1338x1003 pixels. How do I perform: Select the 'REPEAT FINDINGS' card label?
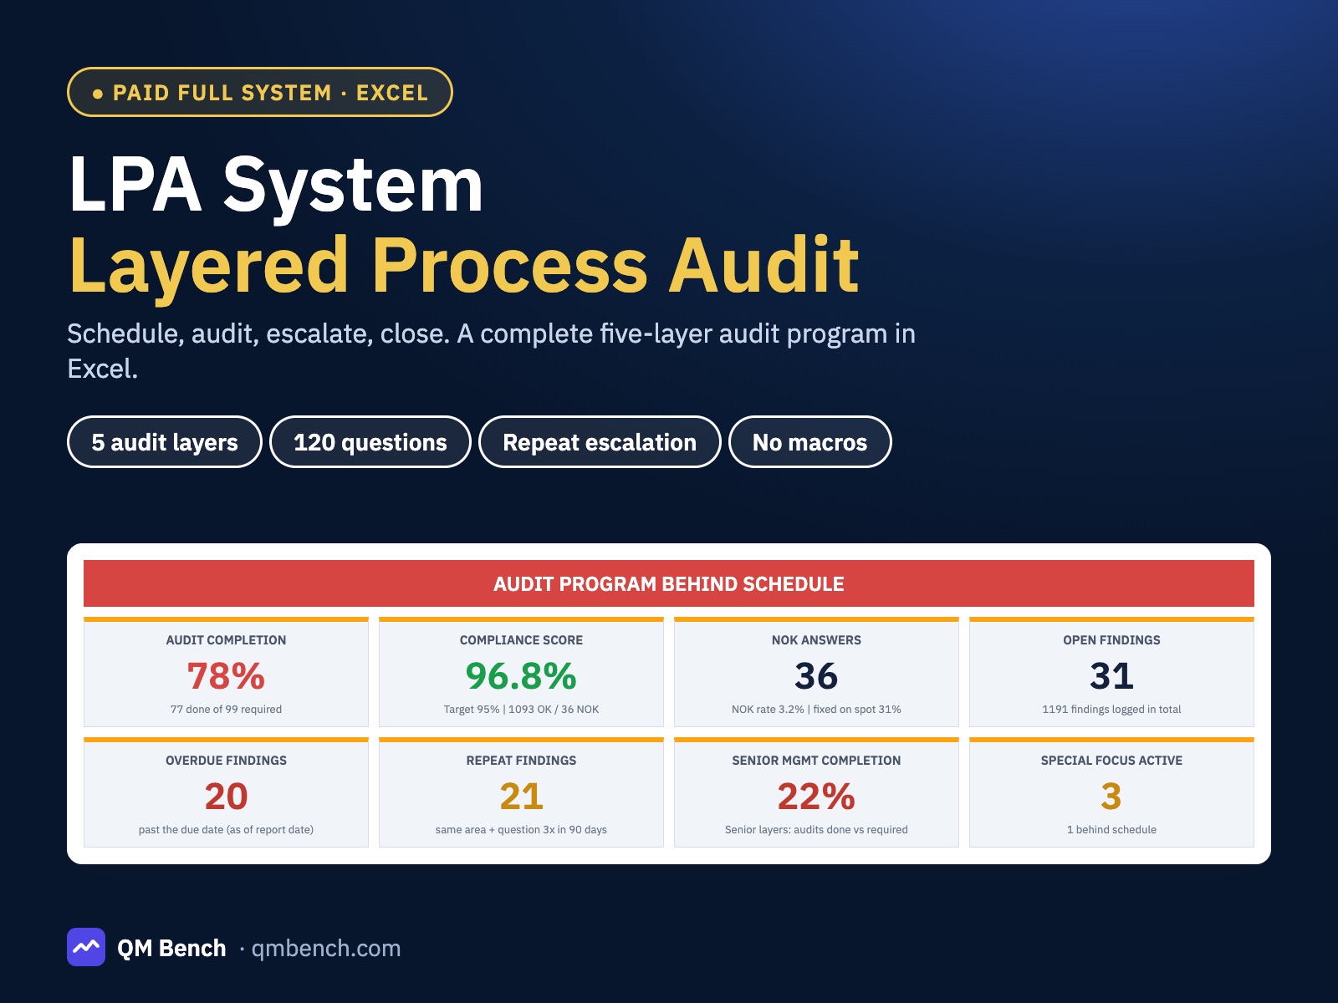coord(521,761)
